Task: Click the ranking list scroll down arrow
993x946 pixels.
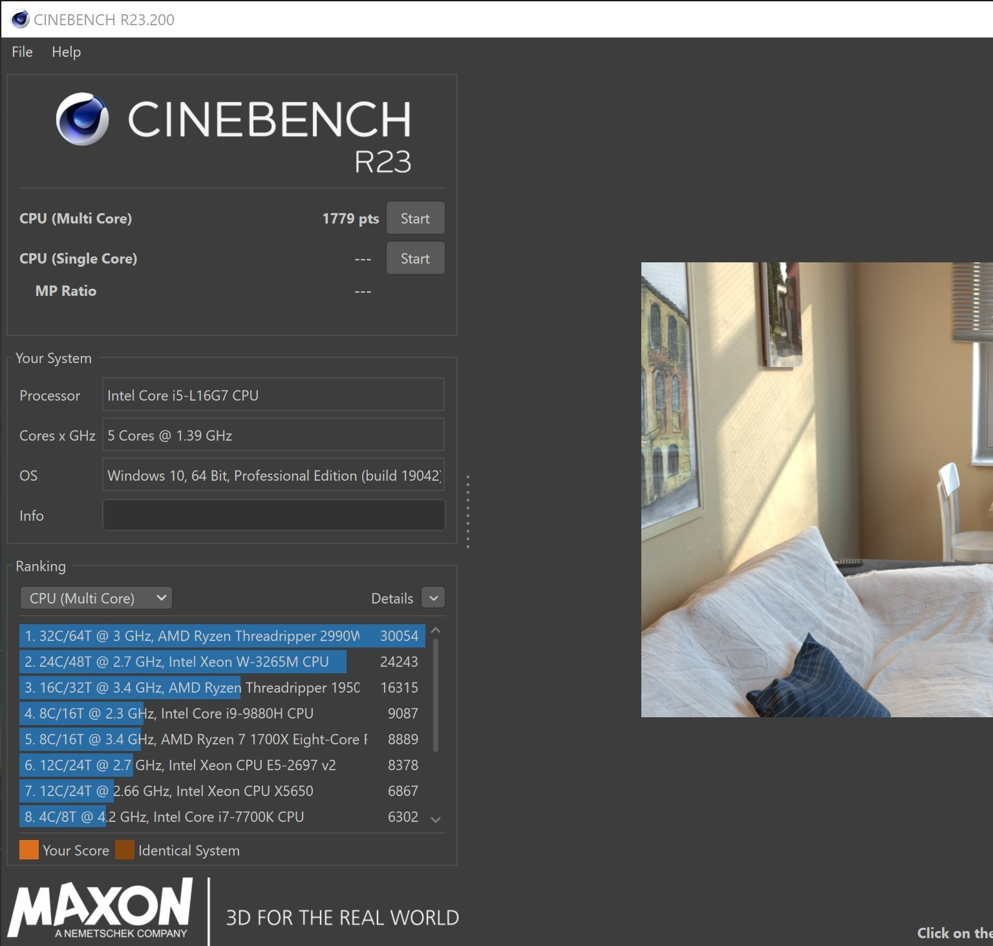Action: click(x=436, y=819)
